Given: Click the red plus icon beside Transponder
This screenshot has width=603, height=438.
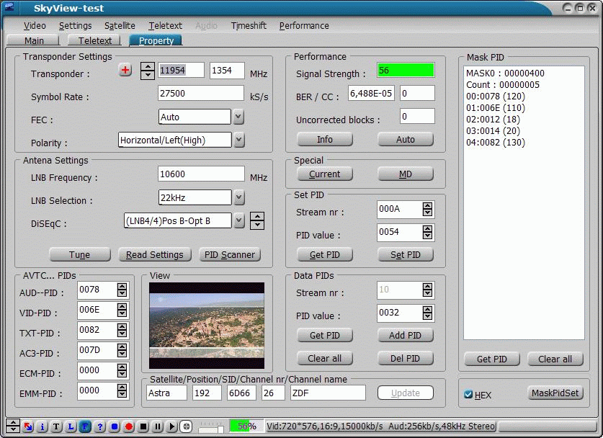Looking at the screenshot, I should (x=125, y=70).
